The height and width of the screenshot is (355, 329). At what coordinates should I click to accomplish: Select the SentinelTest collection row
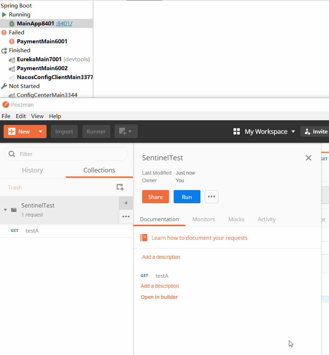coord(59,210)
